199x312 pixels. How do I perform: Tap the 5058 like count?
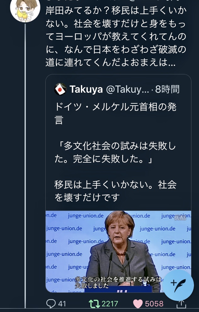(155, 303)
